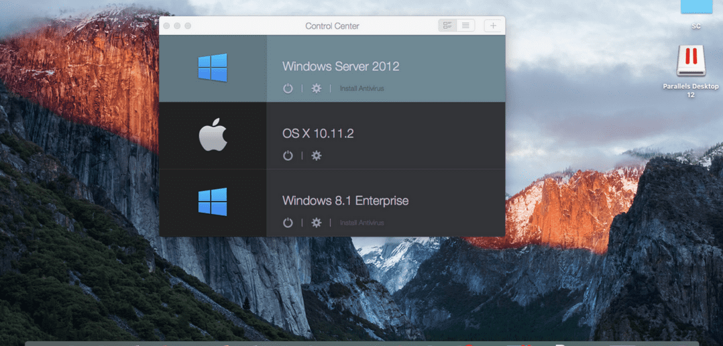Select the Windows Server 2012 title text
Viewport: 723px width, 346px height.
[x=341, y=66]
